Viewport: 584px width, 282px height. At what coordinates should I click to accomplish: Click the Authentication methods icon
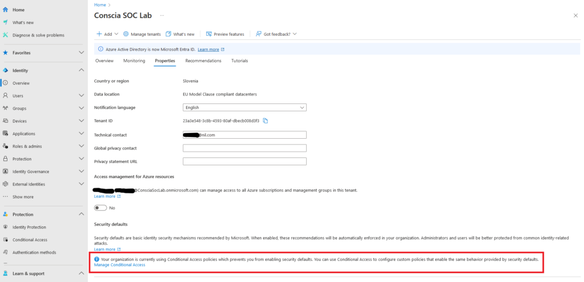click(5, 252)
